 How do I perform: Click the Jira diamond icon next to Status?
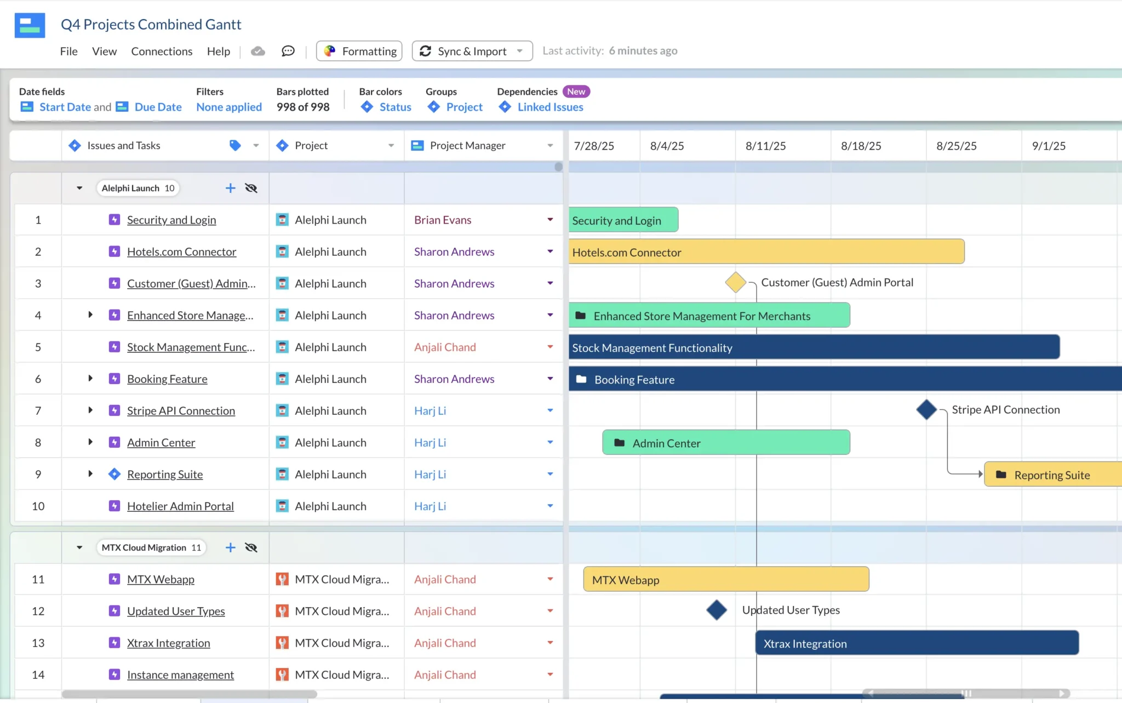(367, 107)
